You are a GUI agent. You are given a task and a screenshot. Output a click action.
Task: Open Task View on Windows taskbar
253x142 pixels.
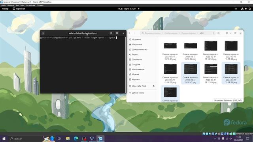(x=59, y=138)
